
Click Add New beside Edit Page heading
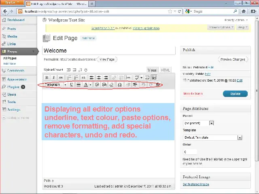click(x=88, y=38)
